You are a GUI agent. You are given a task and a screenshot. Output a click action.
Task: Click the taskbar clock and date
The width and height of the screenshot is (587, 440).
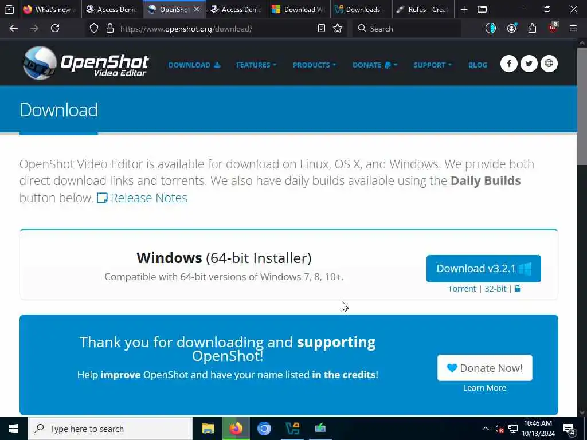tap(538, 429)
